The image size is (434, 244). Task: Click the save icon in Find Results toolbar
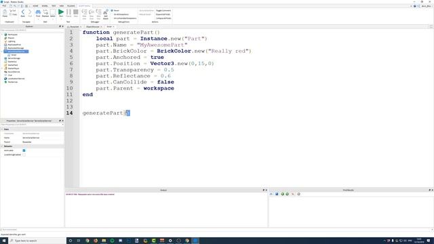click(277, 195)
